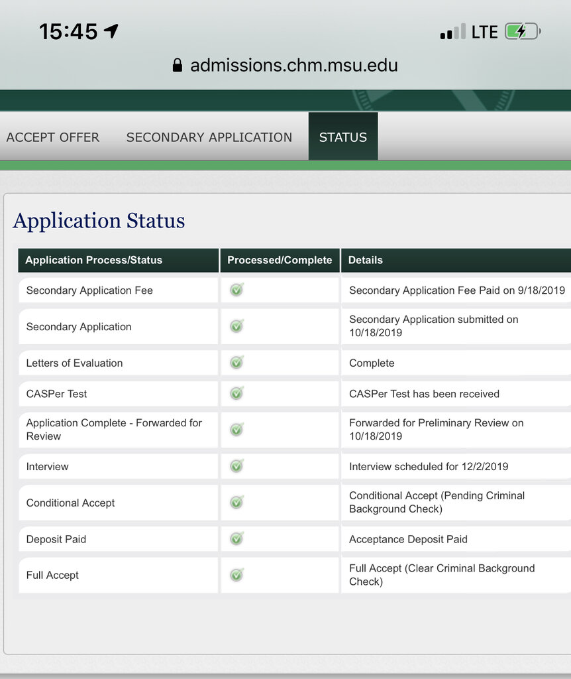
Task: Select the STATUS tab
Action: [343, 137]
